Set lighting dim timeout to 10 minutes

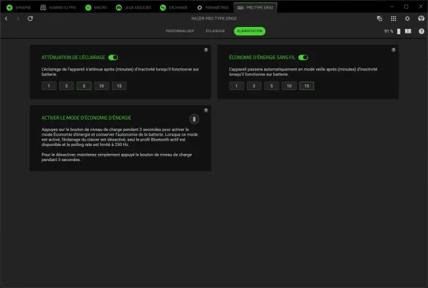101,86
